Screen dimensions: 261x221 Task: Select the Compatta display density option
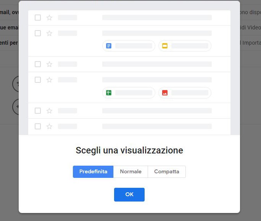click(167, 171)
